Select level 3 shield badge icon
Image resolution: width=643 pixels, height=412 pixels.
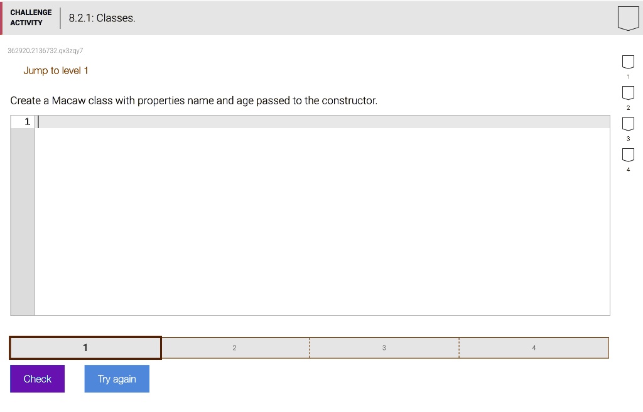[628, 124]
